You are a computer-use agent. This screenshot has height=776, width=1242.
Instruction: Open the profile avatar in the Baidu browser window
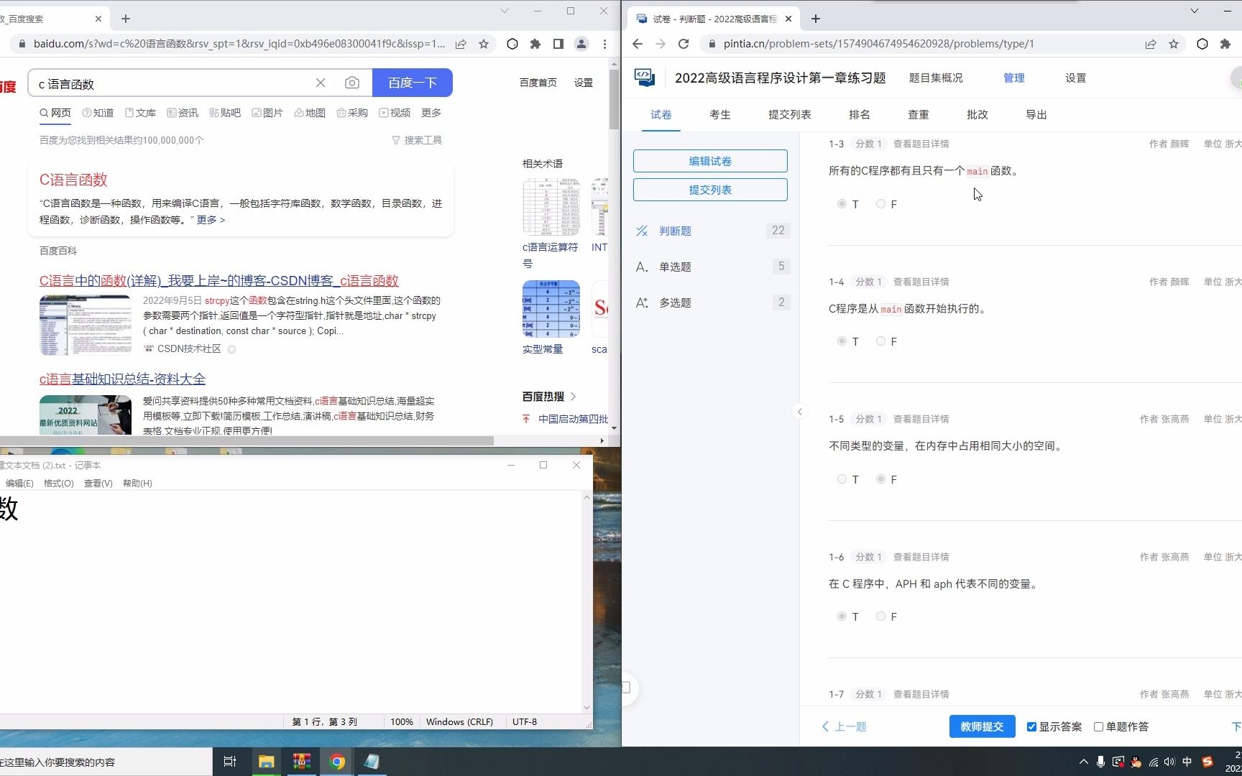click(x=581, y=44)
